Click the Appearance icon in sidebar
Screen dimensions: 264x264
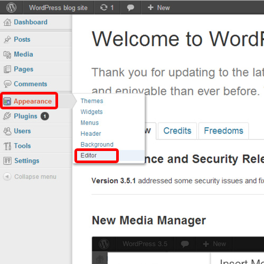point(7,101)
